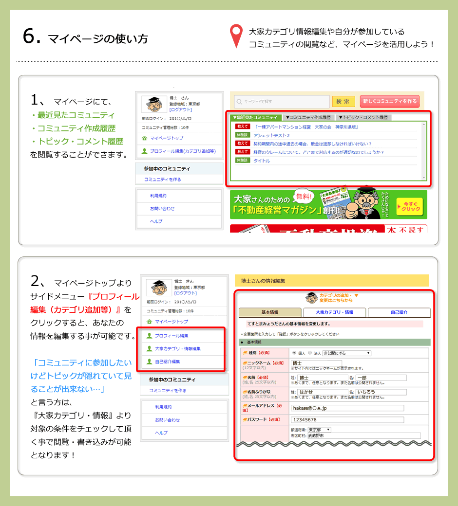The image size is (458, 506).
Task: Click the メールアドレス field with hakase@○▲.jp
Action: point(347,408)
